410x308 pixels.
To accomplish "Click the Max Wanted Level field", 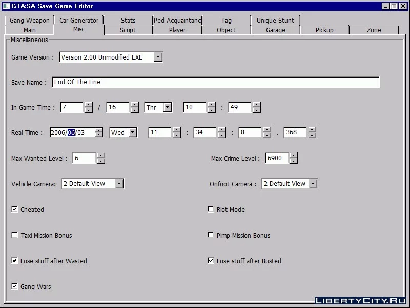I will pyautogui.click(x=84, y=158).
